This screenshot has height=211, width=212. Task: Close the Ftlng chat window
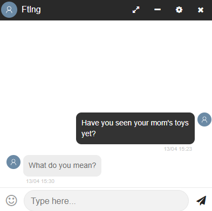(201, 10)
